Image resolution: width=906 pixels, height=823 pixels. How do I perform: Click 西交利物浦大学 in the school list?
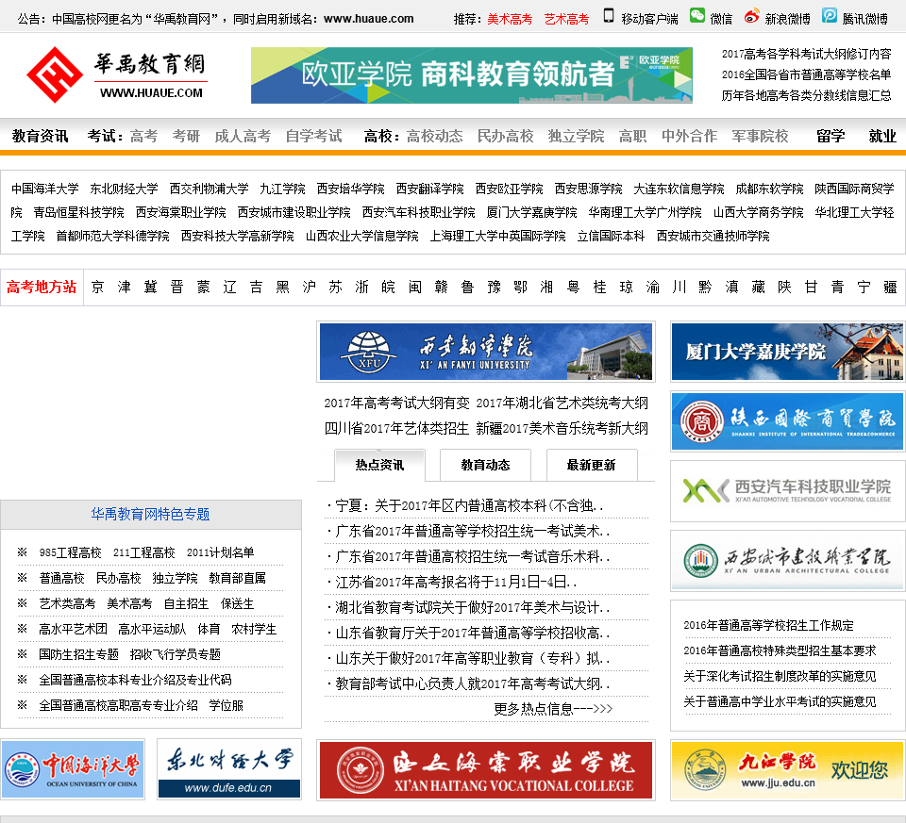click(x=209, y=189)
